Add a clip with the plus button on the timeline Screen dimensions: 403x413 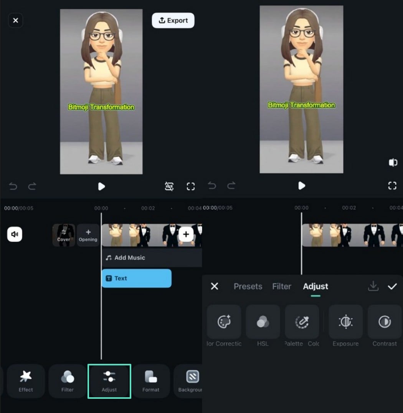(186, 234)
